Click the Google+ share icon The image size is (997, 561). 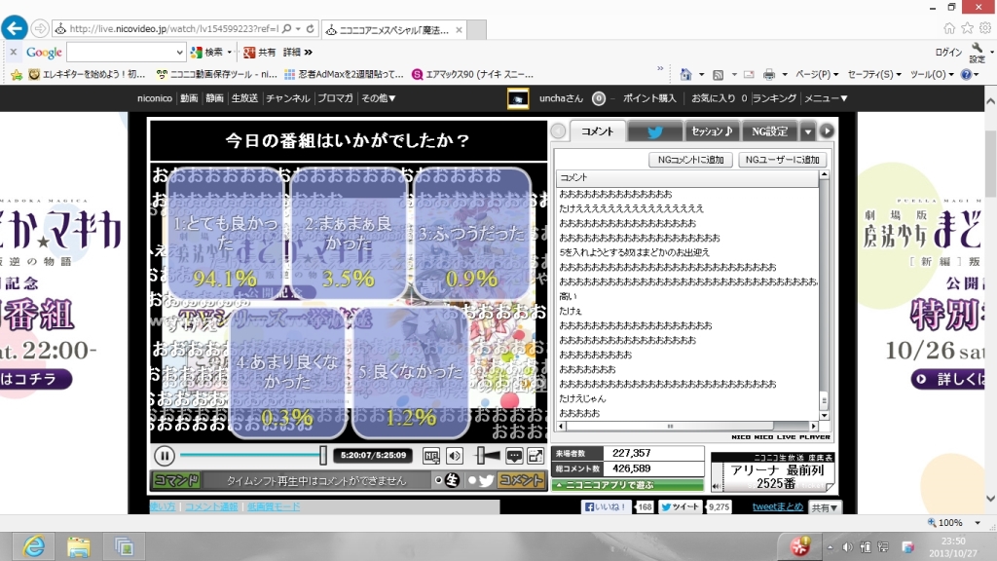click(249, 53)
